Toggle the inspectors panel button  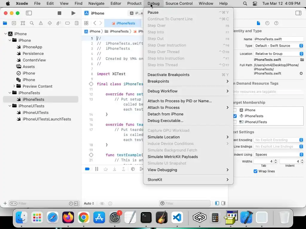point(299,13)
